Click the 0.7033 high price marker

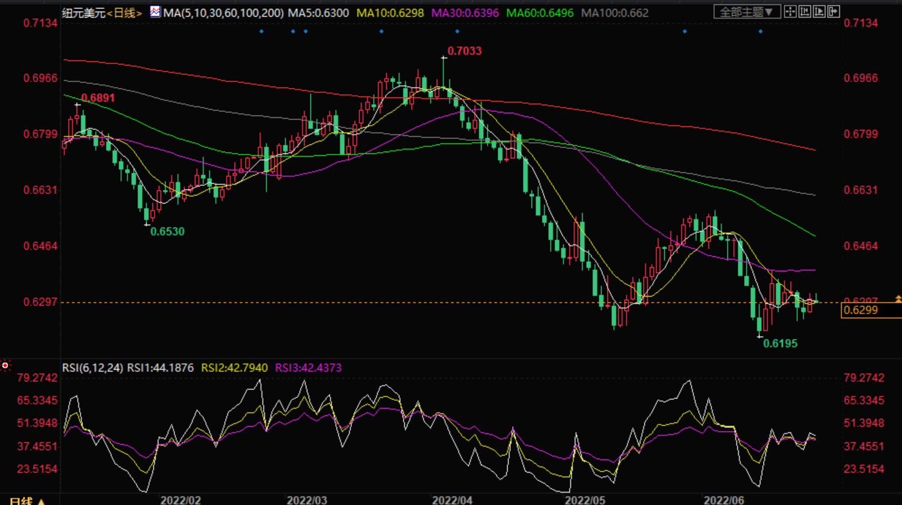tap(465, 51)
